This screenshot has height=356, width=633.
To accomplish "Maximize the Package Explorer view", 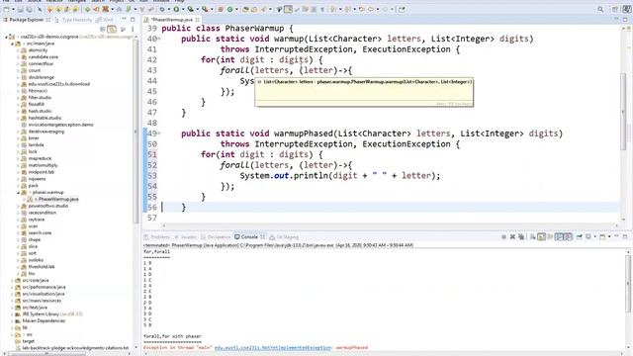I will pos(133,19).
